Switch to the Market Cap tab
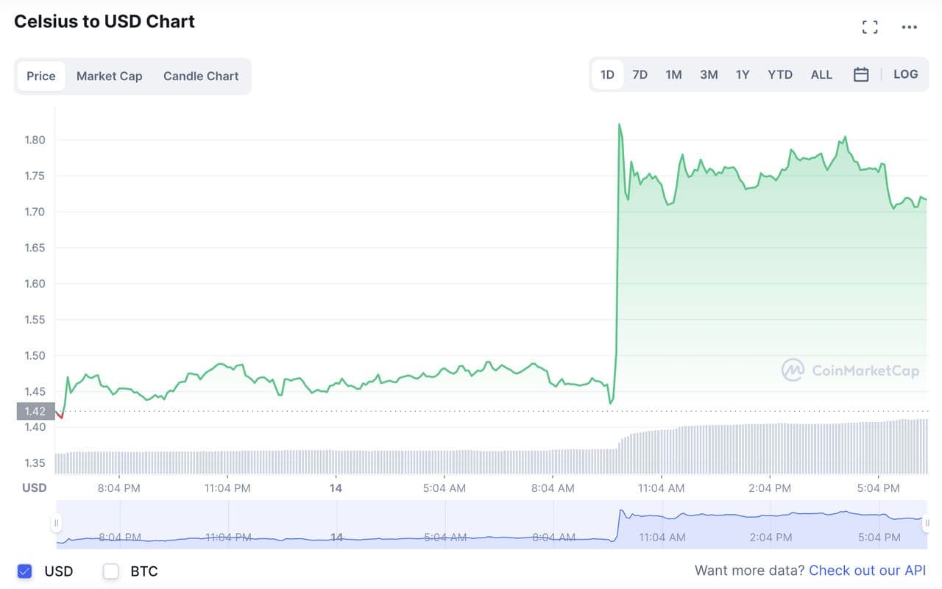The height and width of the screenshot is (589, 942). click(x=110, y=76)
